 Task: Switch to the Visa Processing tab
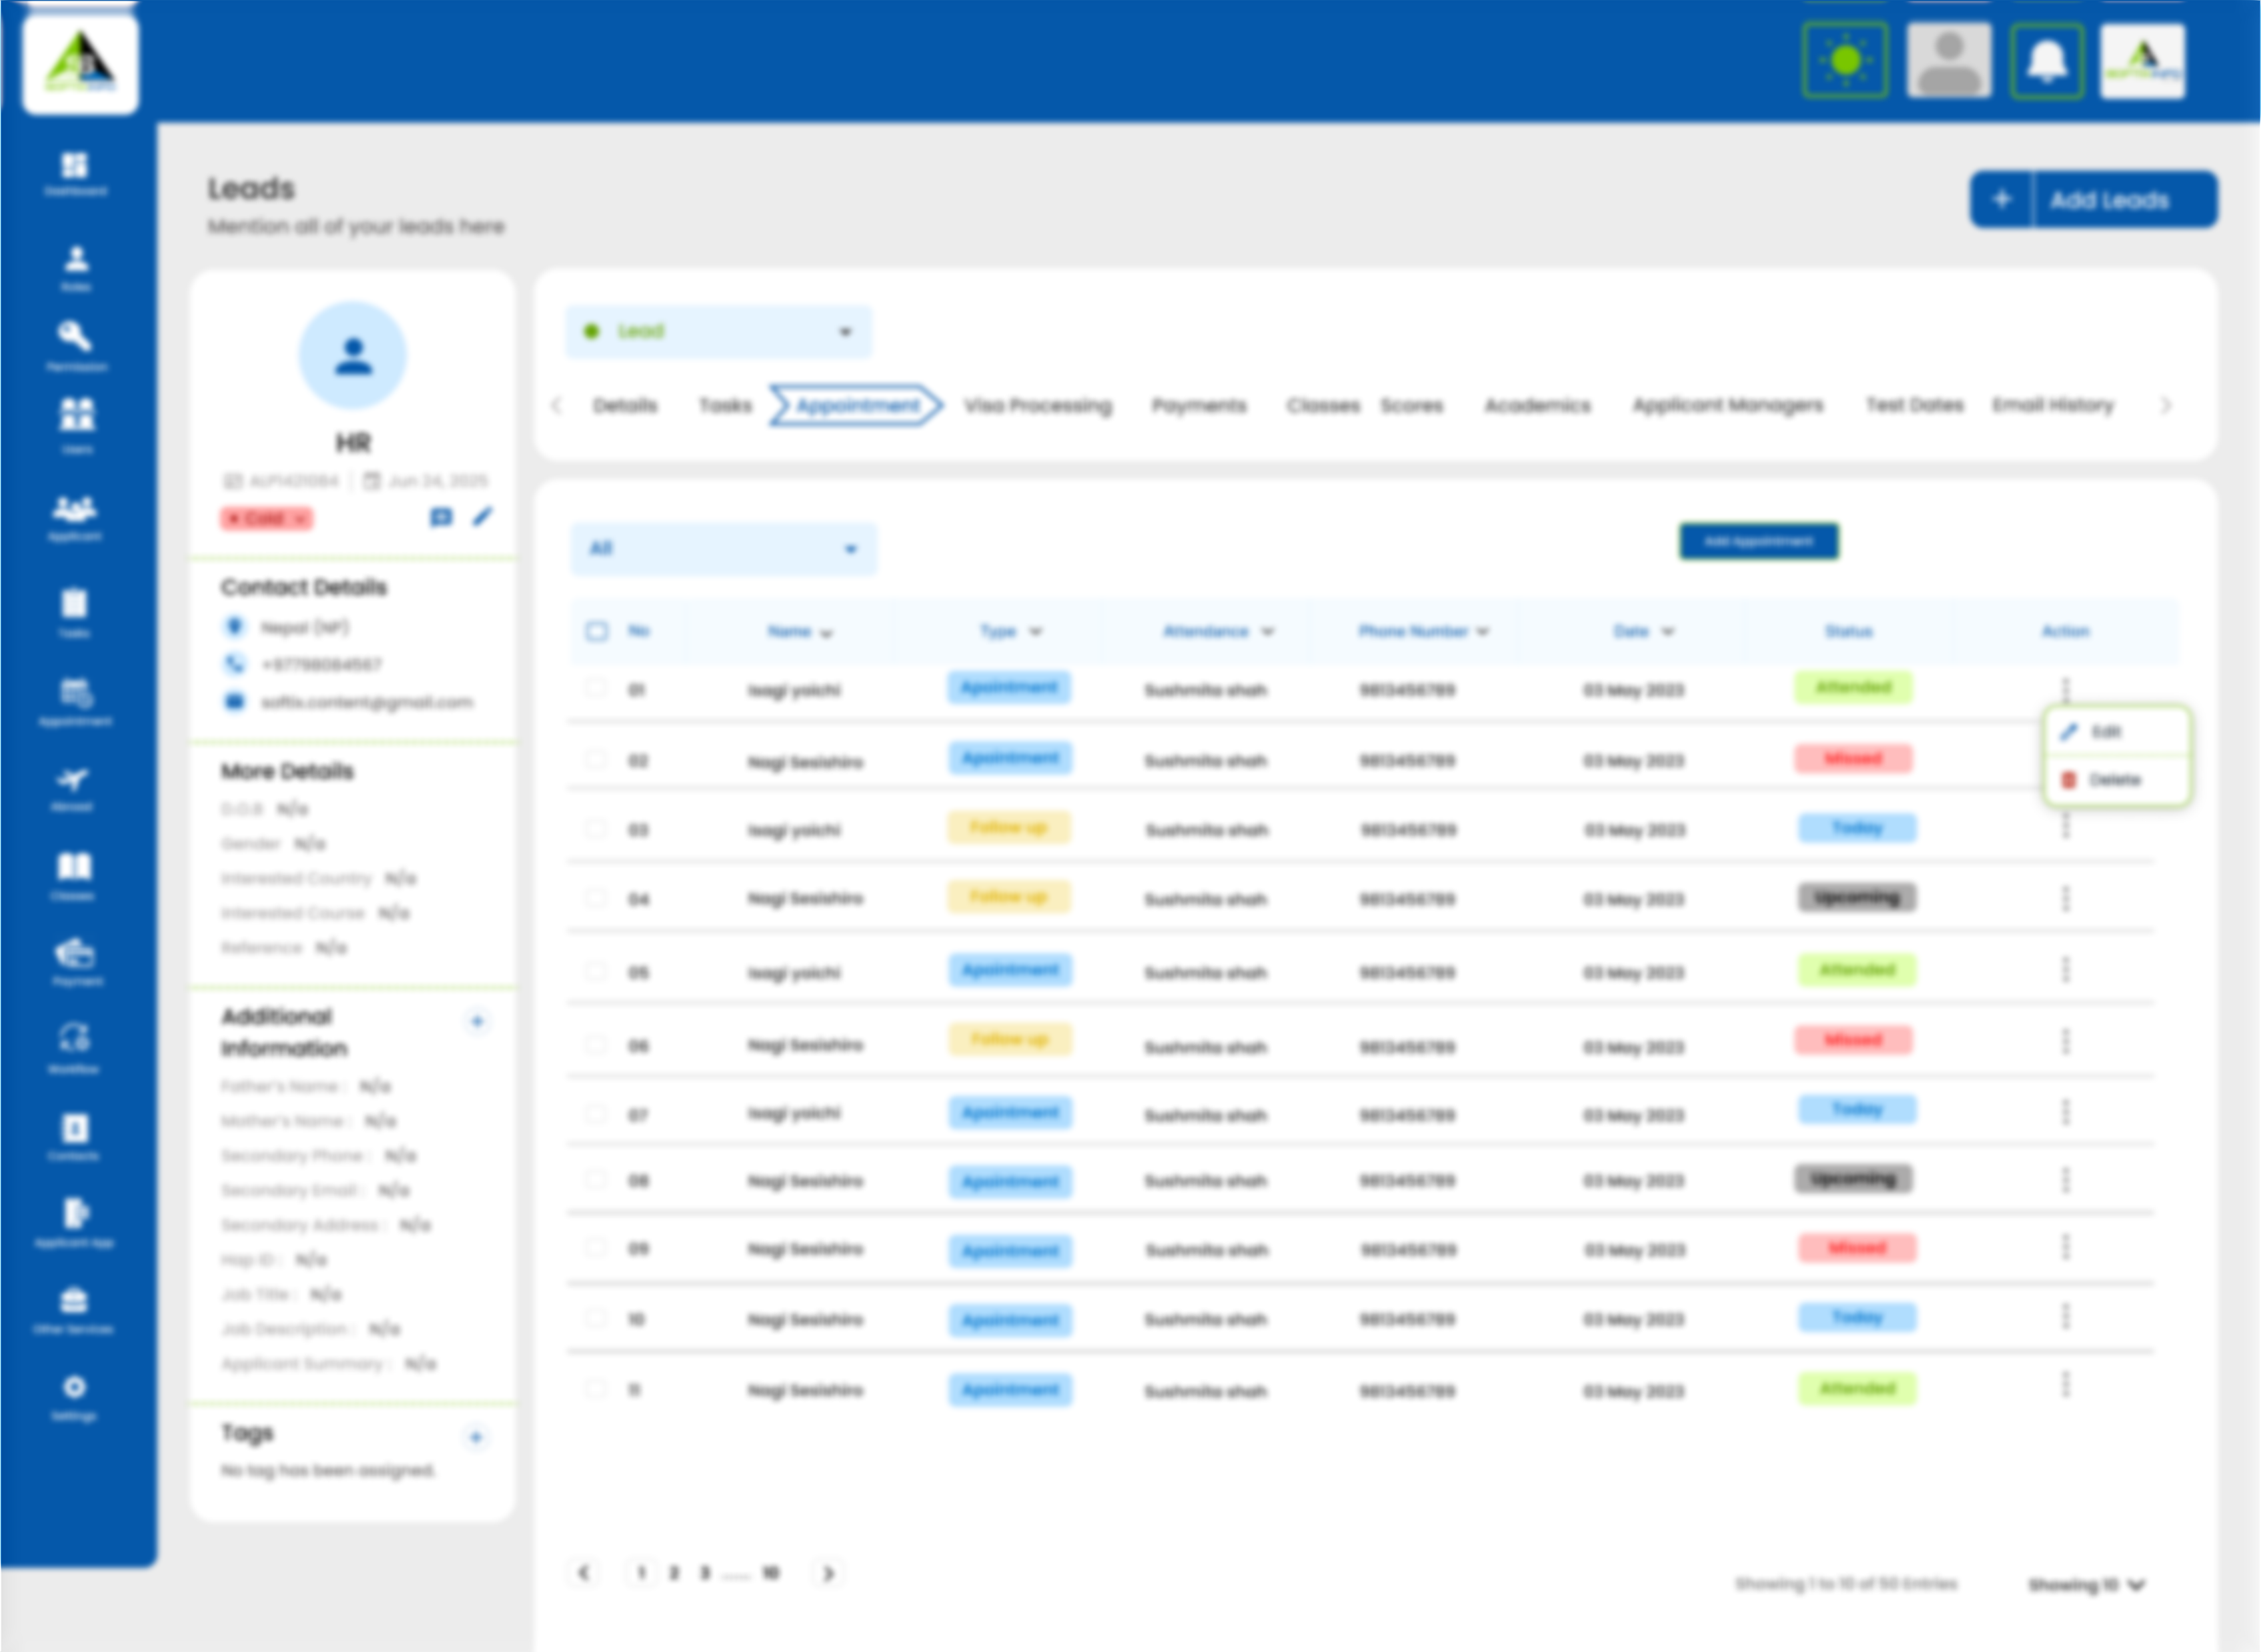click(x=1038, y=406)
